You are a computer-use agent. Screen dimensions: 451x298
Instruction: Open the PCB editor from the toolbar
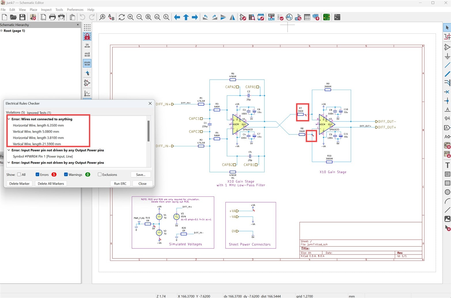point(326,17)
